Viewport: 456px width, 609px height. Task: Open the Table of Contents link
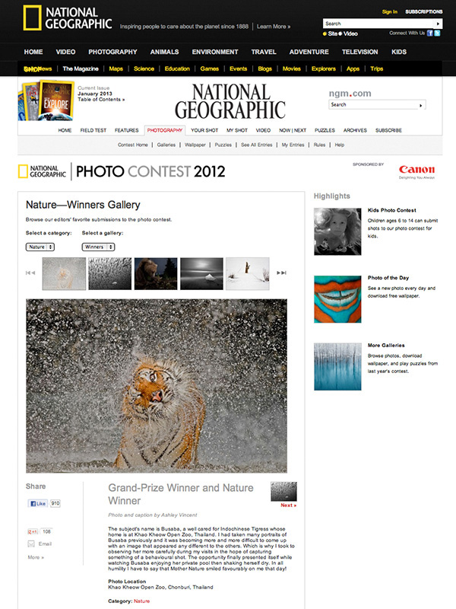coord(101,100)
